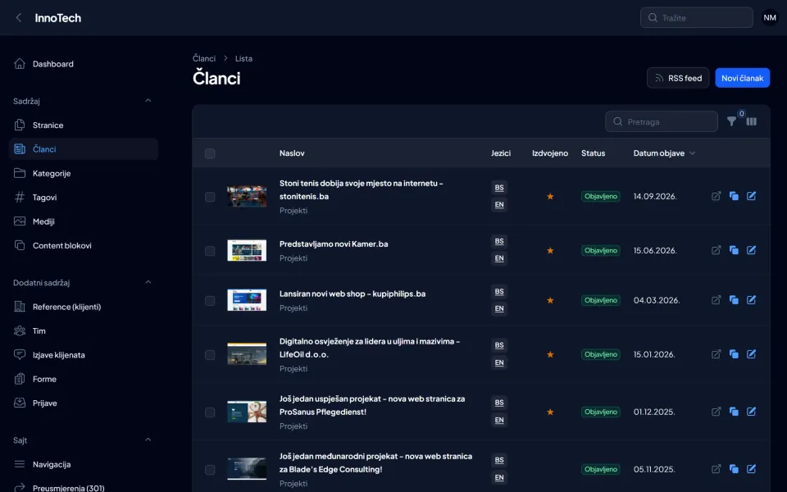Toggle featured star on ProSanus article
Image resolution: width=787 pixels, height=492 pixels.
point(550,412)
